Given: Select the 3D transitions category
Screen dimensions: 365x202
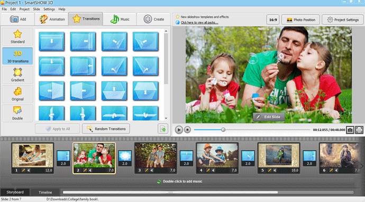Looking at the screenshot, I should tap(17, 56).
